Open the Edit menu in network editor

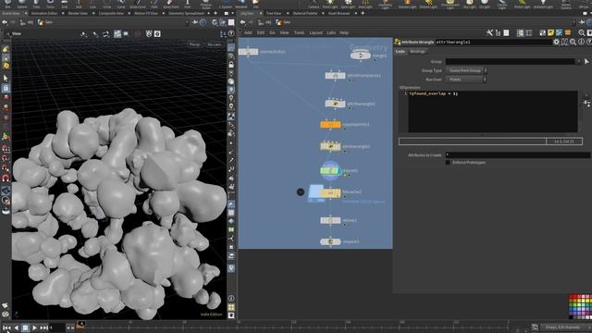point(261,33)
